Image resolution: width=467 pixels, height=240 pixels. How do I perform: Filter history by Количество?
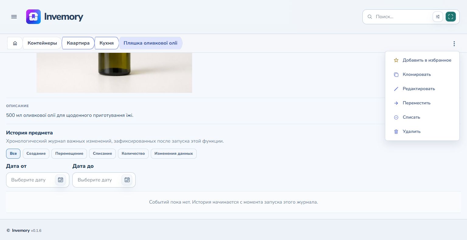coord(133,154)
